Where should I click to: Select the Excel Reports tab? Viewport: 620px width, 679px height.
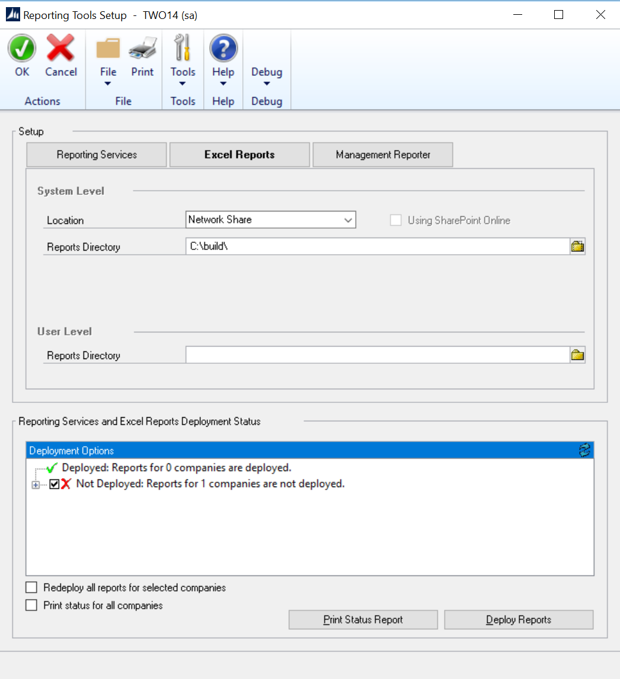(239, 155)
